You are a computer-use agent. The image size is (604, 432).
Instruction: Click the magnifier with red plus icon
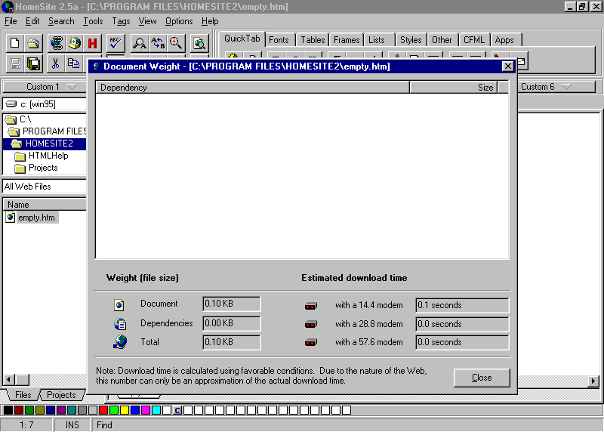tap(176, 43)
